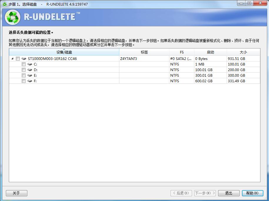
Task: Sort by 设备/磁盘 column header
Action: tap(64, 52)
